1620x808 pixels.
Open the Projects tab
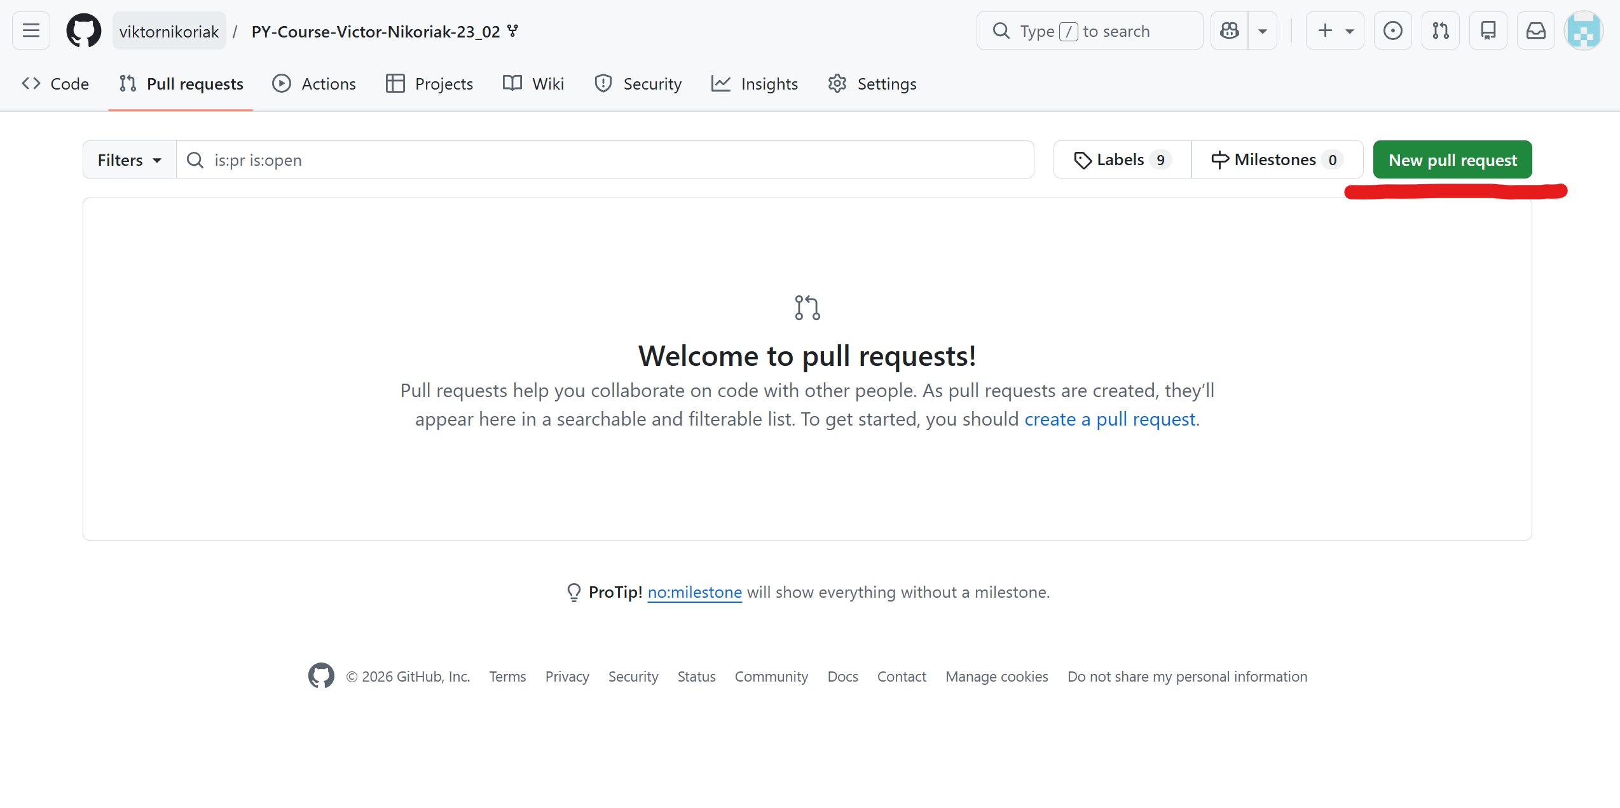coord(430,84)
